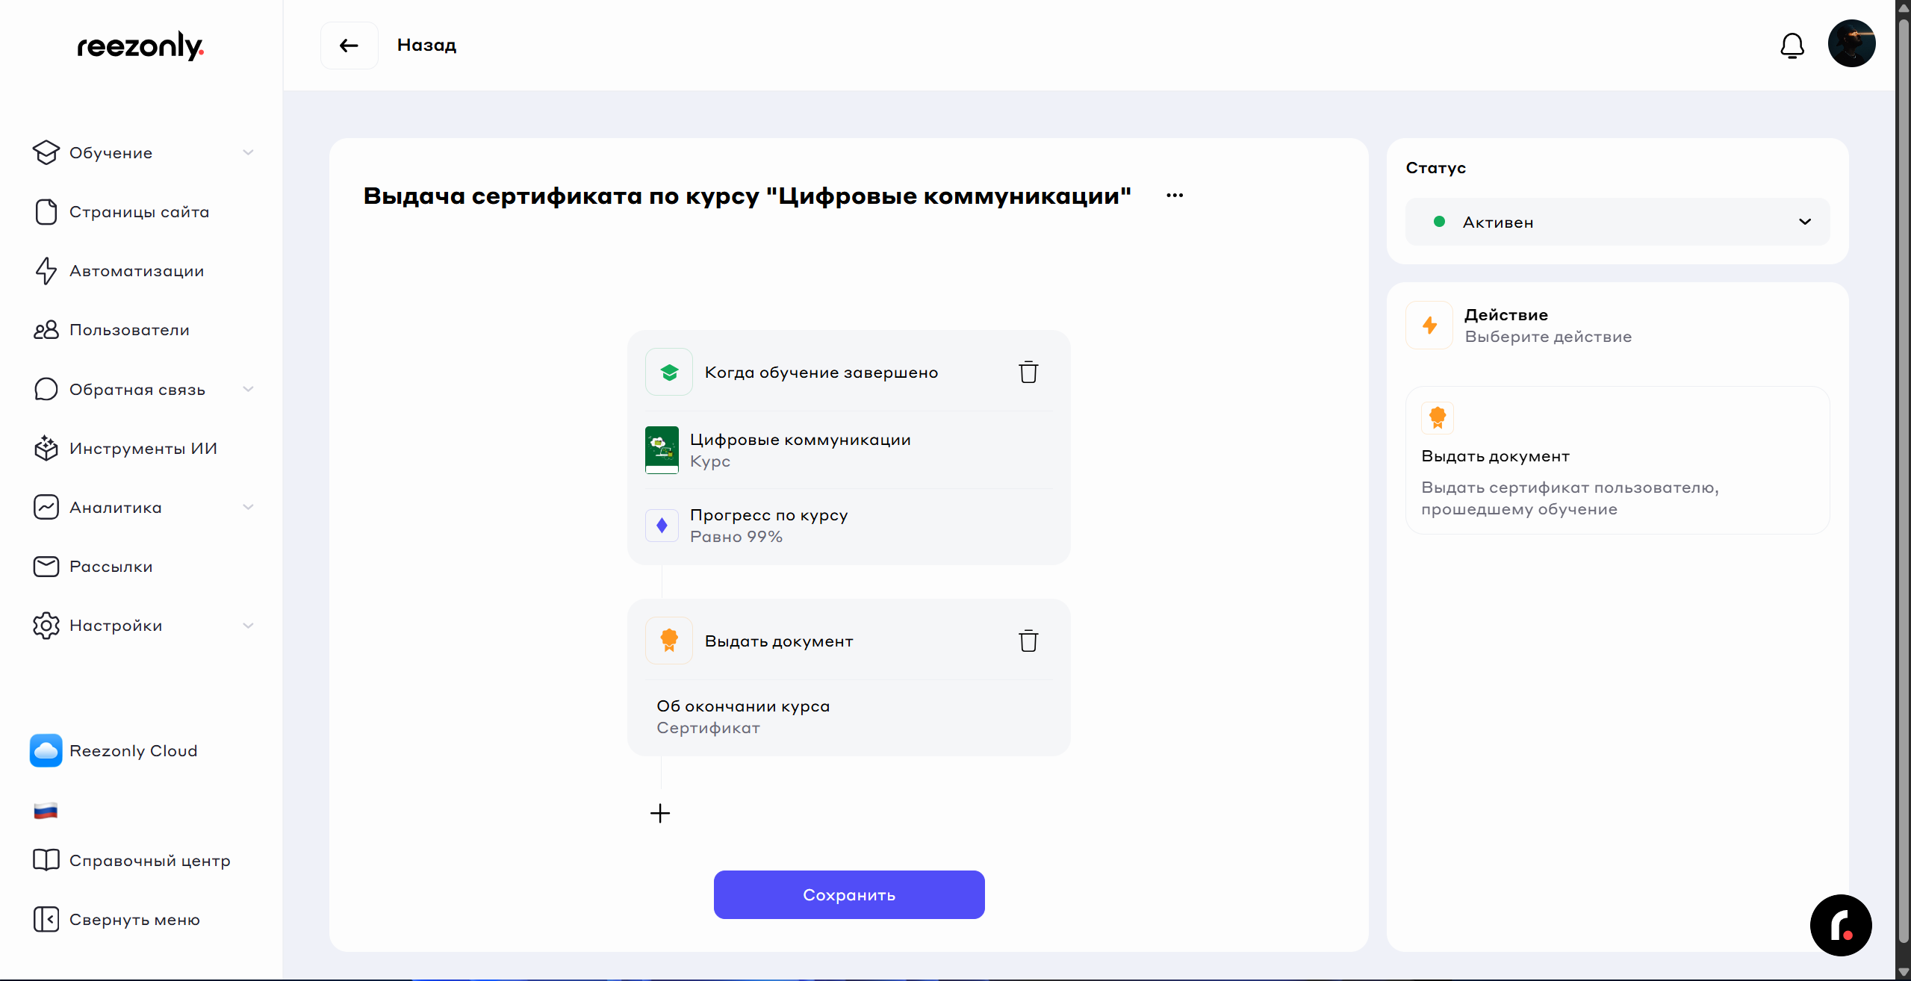Open user profile avatar
The image size is (1911, 981).
click(1851, 43)
